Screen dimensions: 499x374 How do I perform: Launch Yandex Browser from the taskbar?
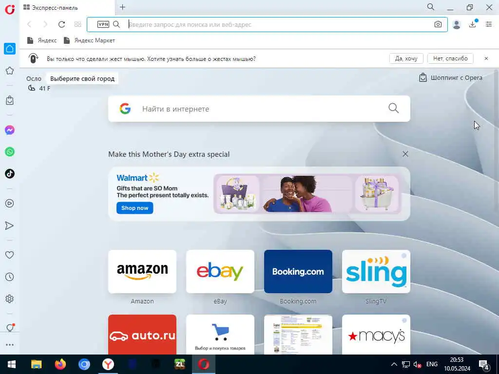[x=108, y=364]
